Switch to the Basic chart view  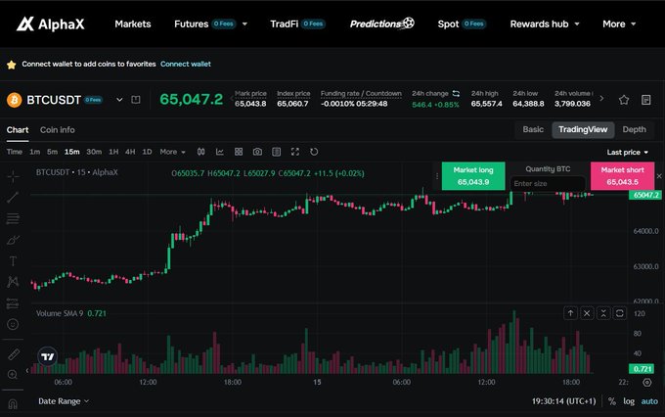(x=533, y=129)
